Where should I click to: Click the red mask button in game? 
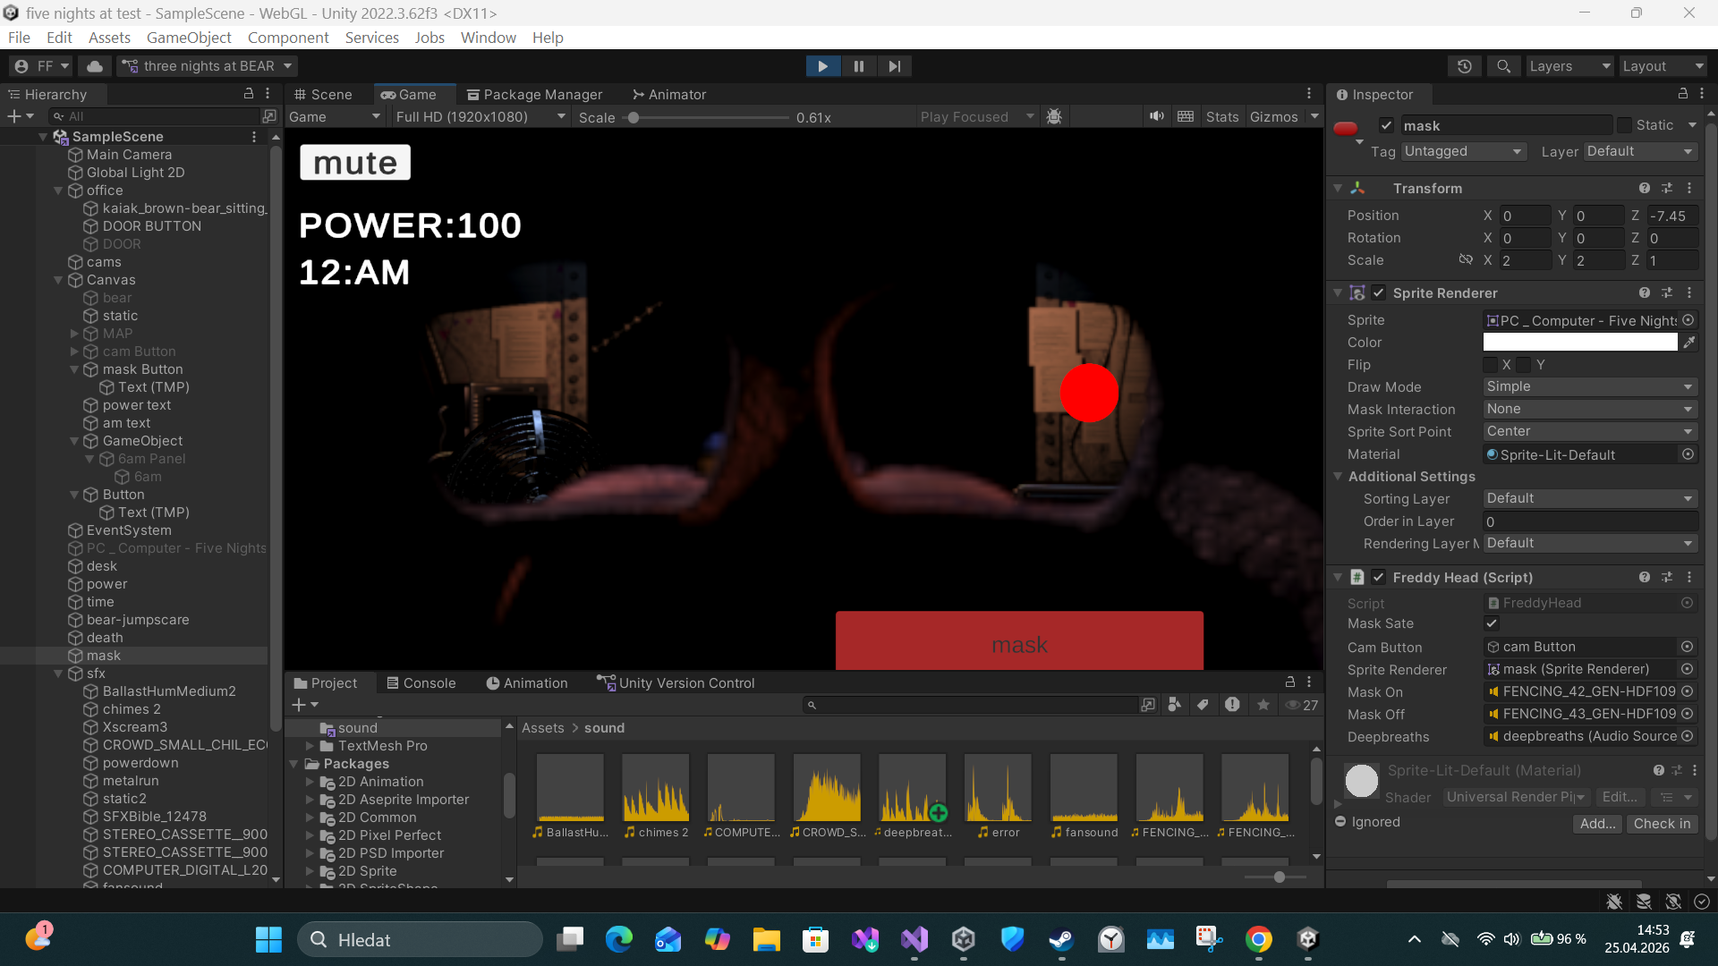(x=1019, y=640)
